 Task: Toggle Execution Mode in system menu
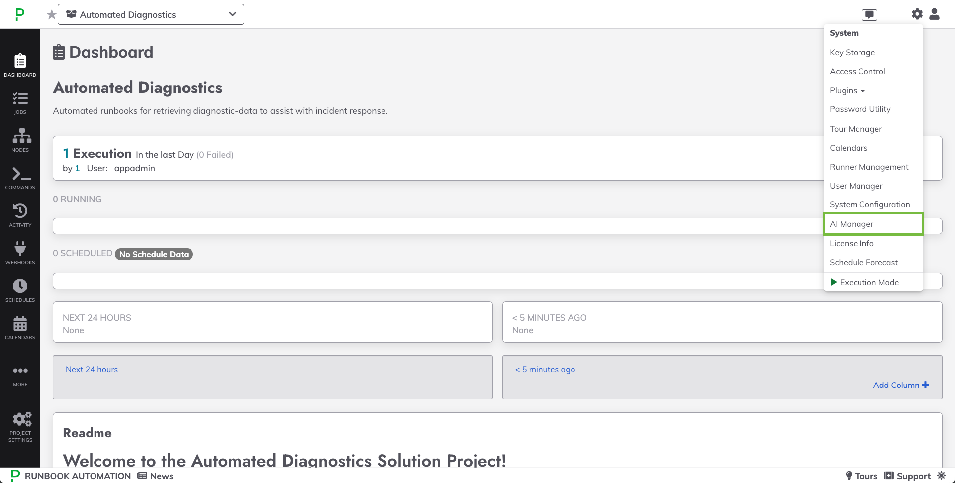click(x=868, y=282)
